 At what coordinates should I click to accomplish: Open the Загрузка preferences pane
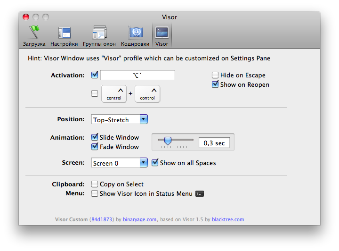[34, 36]
